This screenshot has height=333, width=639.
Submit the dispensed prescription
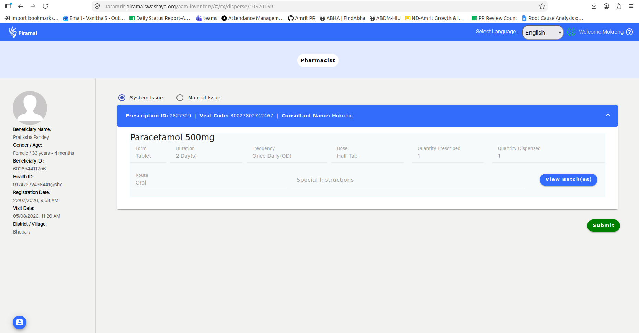tap(604, 226)
